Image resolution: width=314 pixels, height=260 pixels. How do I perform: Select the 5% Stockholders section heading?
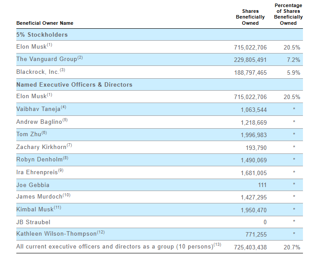[x=42, y=34]
